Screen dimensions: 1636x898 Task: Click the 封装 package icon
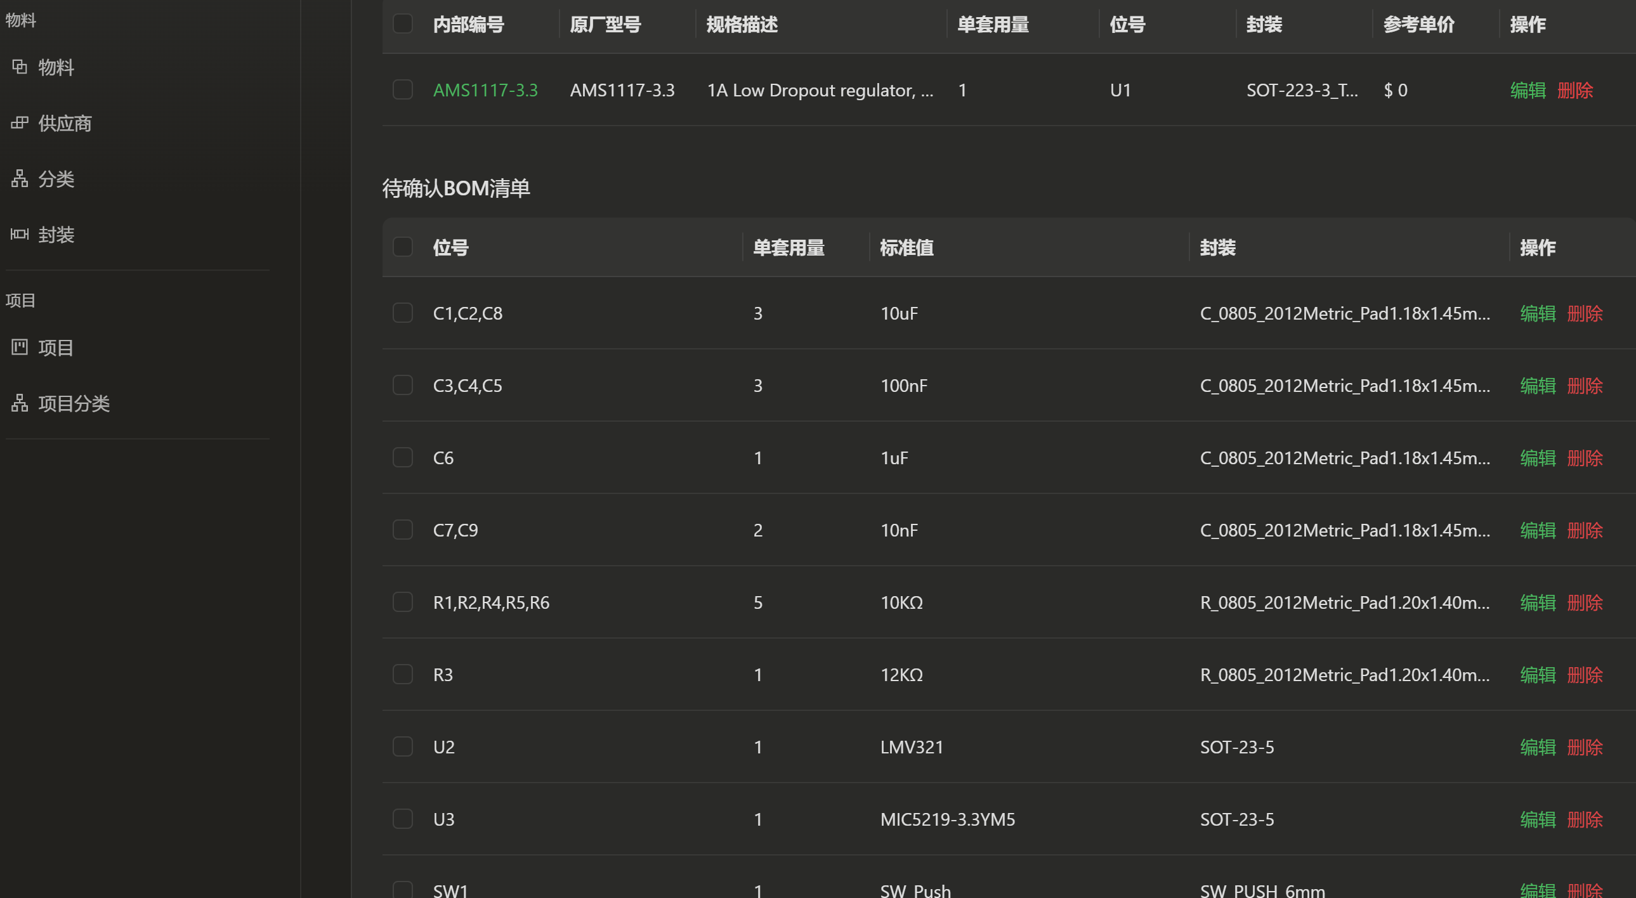tap(20, 235)
